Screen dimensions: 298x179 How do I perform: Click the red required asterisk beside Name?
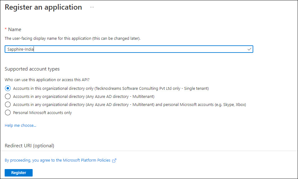coord(6,29)
